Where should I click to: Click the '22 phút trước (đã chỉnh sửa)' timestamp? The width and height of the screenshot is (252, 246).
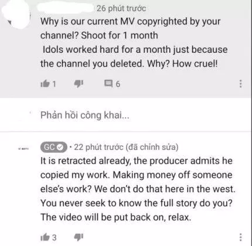point(126,147)
